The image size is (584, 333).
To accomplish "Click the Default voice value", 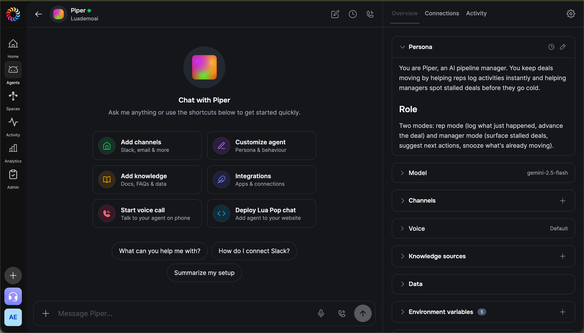I will (x=559, y=228).
